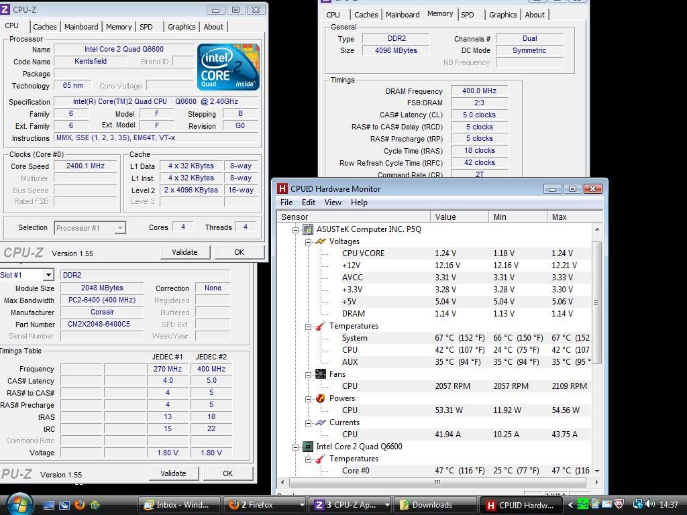687x515 pixels.
Task: Collapse the ASUSTeK Computer INC. P5Q node
Action: pyautogui.click(x=296, y=230)
